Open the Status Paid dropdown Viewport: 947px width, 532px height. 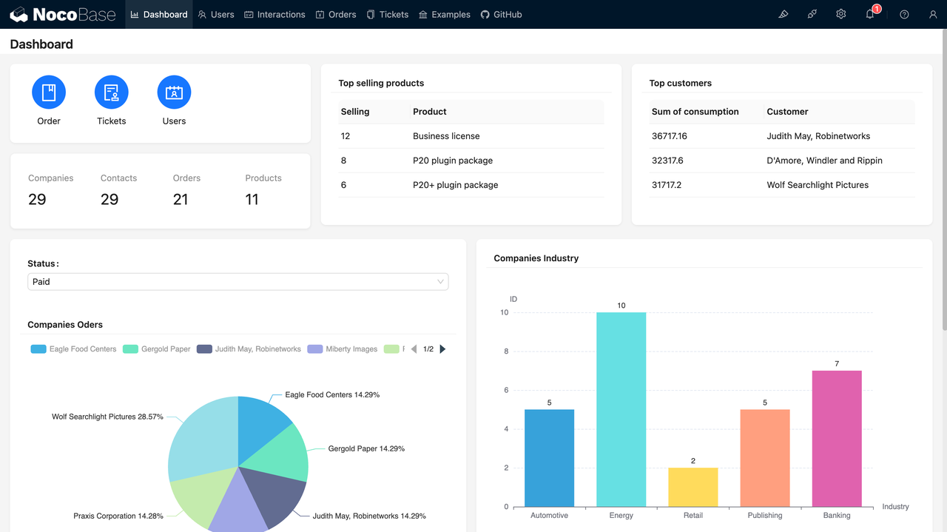(237, 281)
